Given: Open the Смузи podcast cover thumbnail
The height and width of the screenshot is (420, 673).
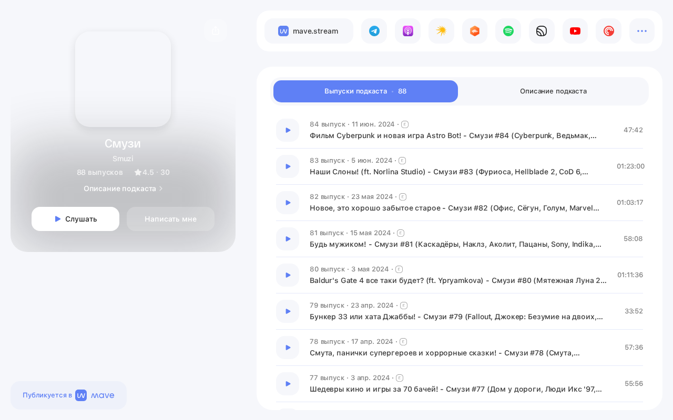Looking at the screenshot, I should [x=123, y=79].
